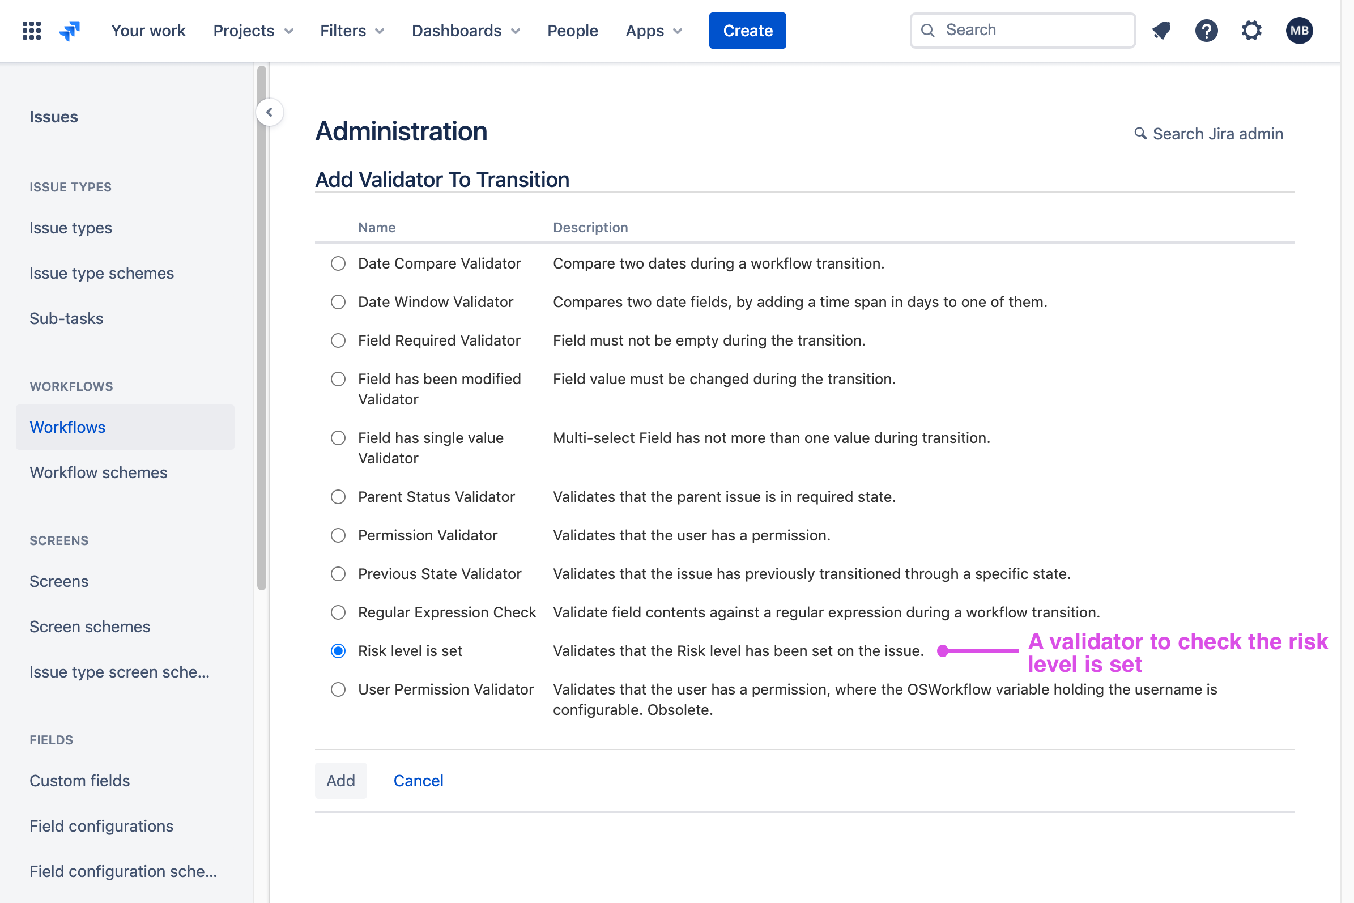Viewport: 1354px width, 903px height.
Task: Collapse sidebar with the arrow button
Action: (270, 112)
